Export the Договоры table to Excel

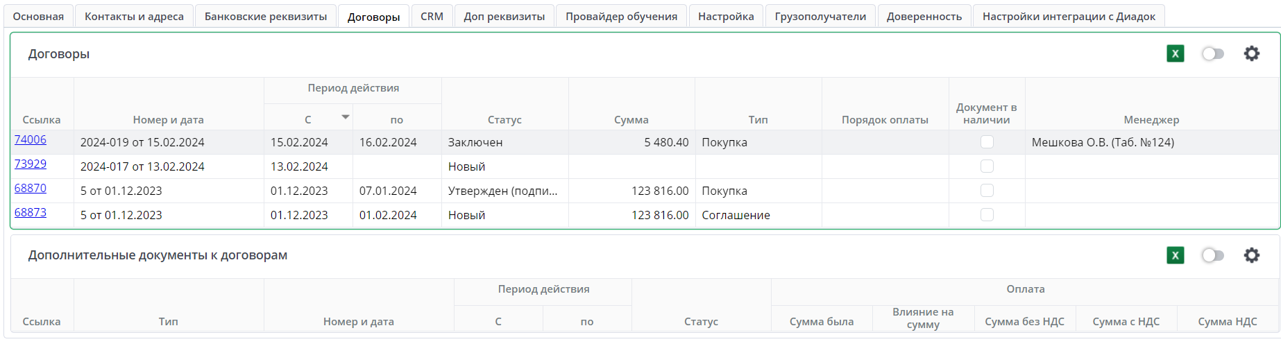pyautogui.click(x=1175, y=54)
